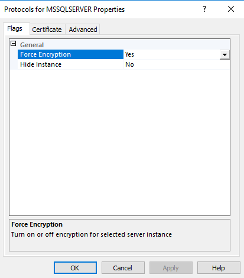This screenshot has height=278, width=244.
Task: Click the Cancel button
Action: coord(123,268)
